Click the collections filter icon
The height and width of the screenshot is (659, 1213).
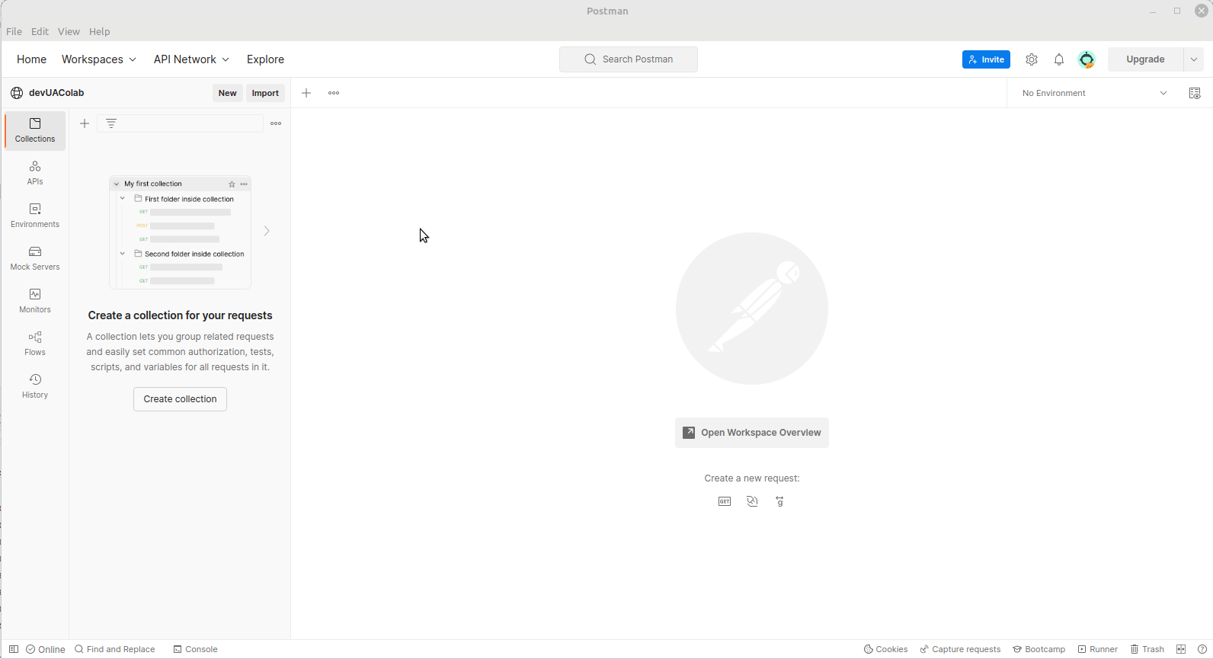(111, 123)
